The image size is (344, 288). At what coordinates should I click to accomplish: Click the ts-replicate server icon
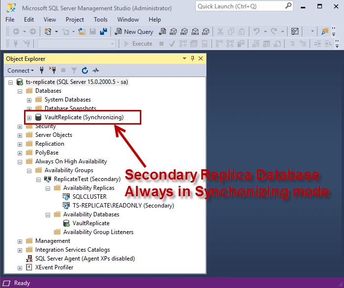pyautogui.click(x=20, y=82)
